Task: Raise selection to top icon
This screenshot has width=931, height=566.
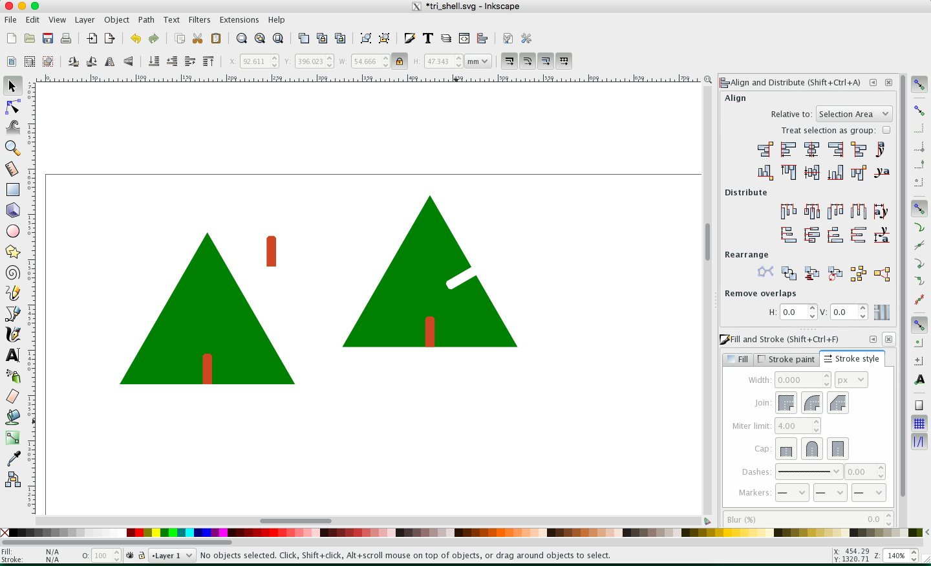Action: point(208,61)
